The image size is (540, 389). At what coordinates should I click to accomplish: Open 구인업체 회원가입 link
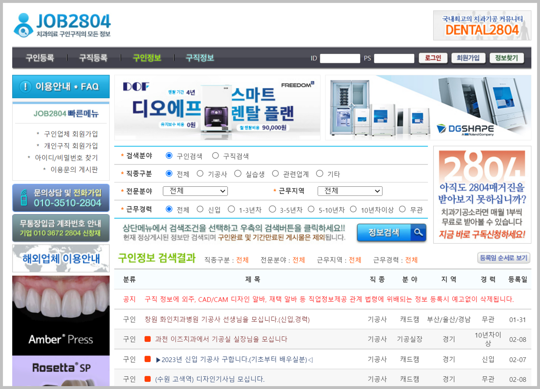pos(71,134)
